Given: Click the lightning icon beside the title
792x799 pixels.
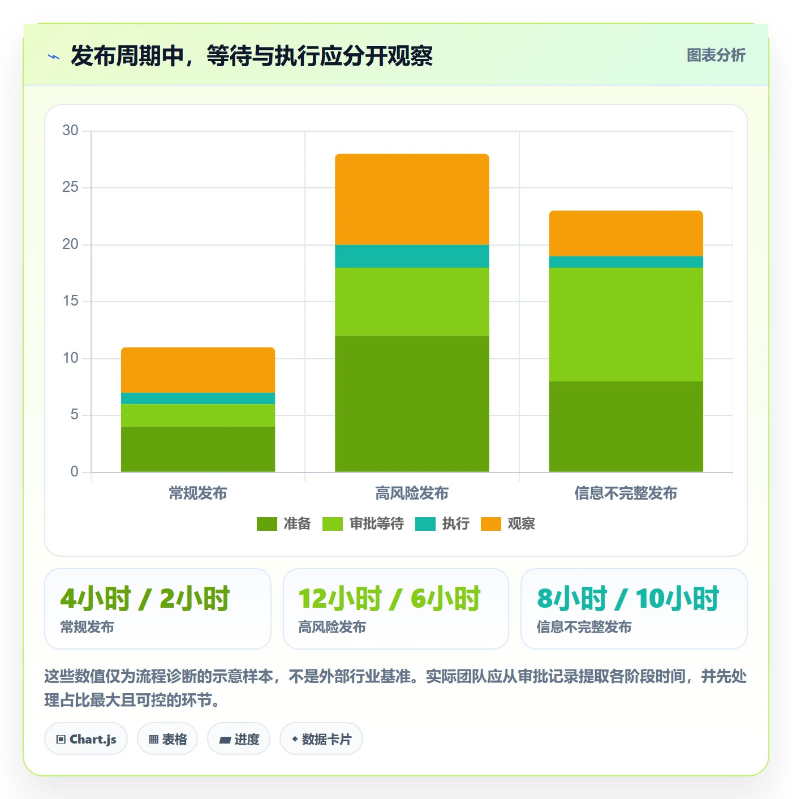Looking at the screenshot, I should [54, 57].
